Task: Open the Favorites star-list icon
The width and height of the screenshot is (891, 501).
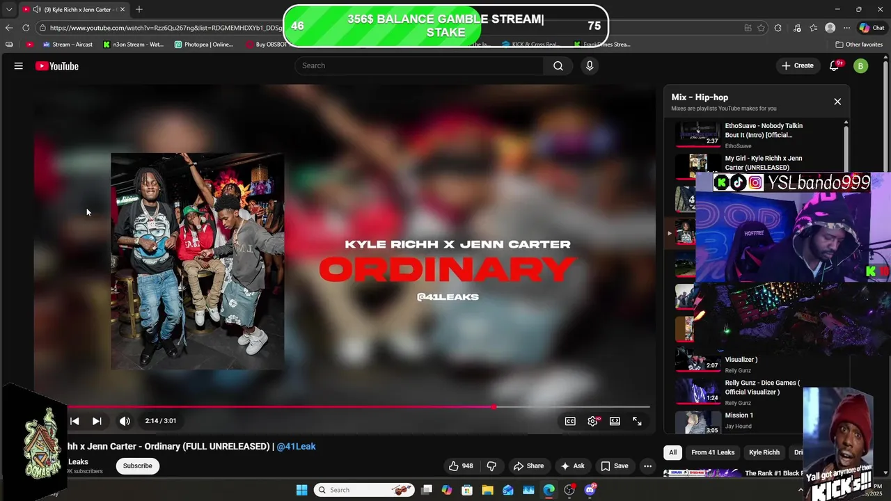Action: [x=813, y=28]
